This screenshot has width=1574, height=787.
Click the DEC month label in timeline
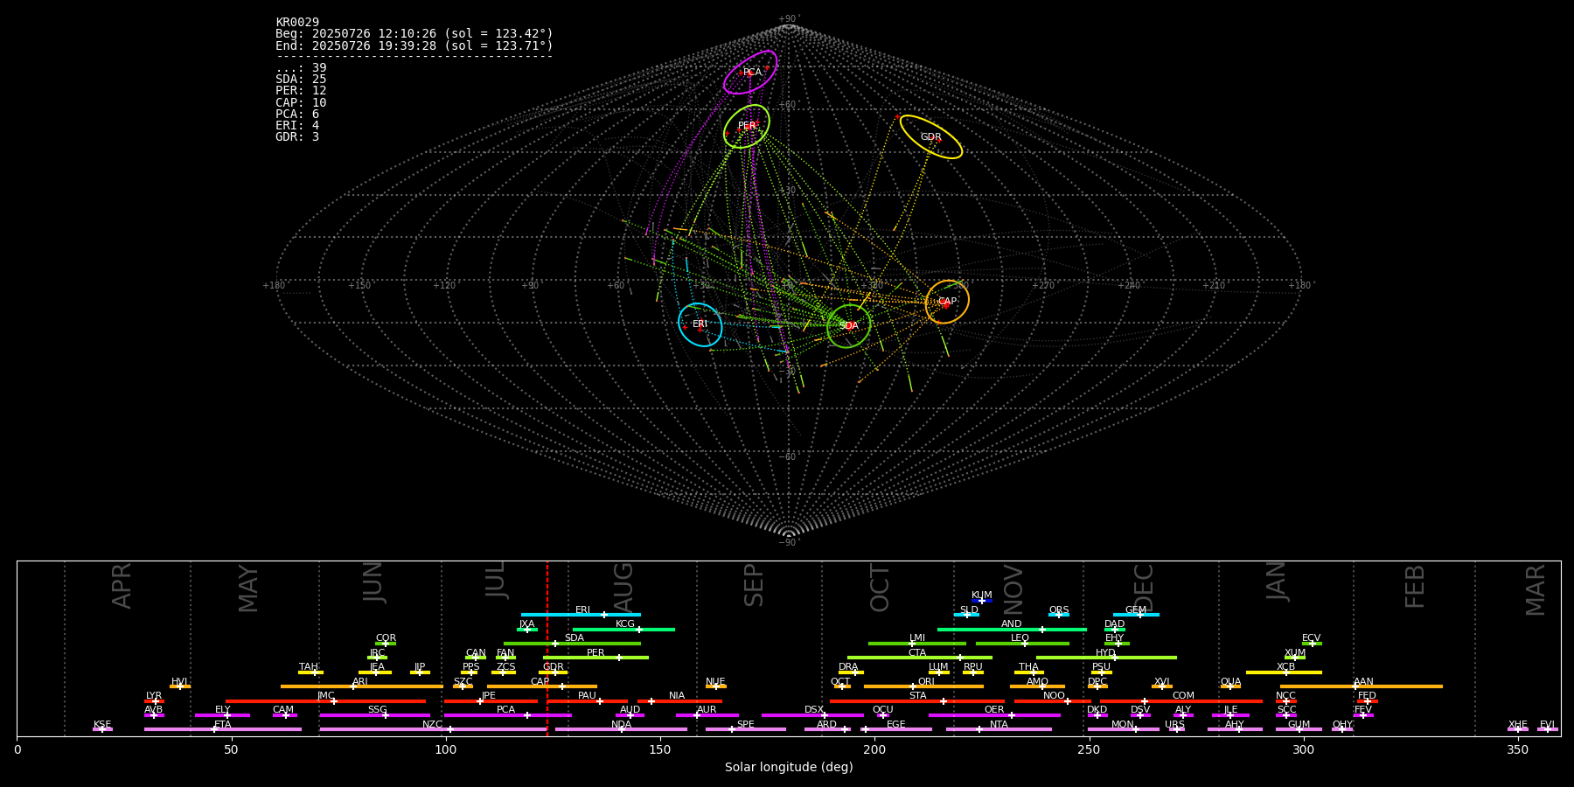tap(1144, 588)
